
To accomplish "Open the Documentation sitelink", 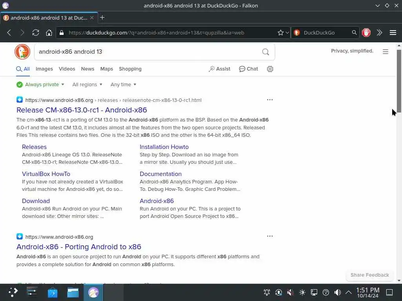I will (x=161, y=174).
